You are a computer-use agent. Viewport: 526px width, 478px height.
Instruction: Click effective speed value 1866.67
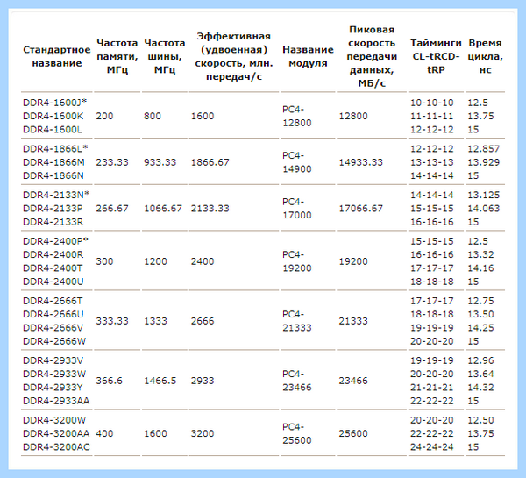pos(210,162)
